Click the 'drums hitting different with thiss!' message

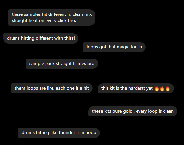41,38
